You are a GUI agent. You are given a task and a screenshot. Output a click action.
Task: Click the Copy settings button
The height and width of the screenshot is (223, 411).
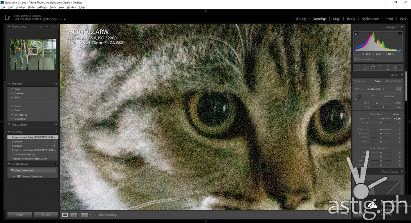[20, 215]
